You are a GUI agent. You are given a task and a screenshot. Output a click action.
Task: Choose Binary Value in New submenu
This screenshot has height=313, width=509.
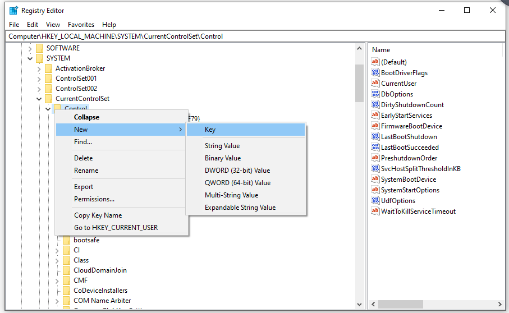pyautogui.click(x=246, y=158)
